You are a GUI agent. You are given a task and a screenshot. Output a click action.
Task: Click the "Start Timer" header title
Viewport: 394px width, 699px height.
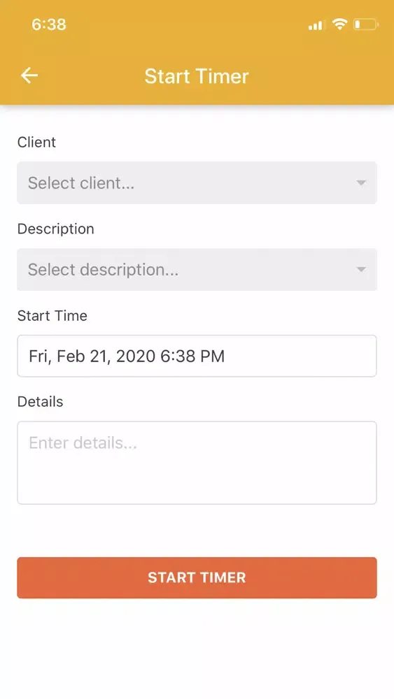197,75
